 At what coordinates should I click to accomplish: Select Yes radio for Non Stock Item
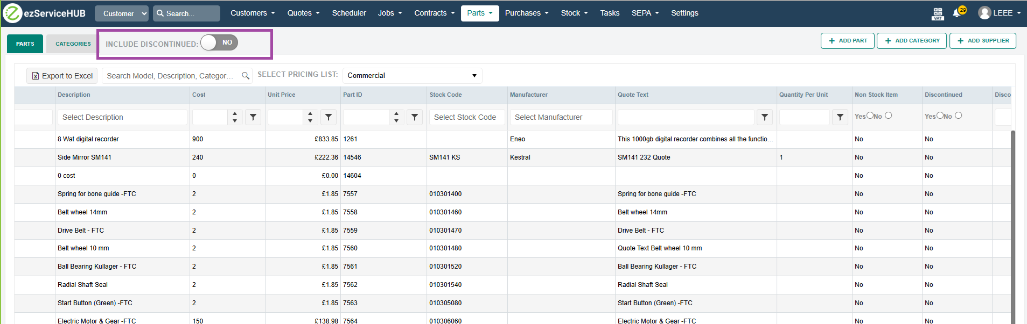coord(870,116)
